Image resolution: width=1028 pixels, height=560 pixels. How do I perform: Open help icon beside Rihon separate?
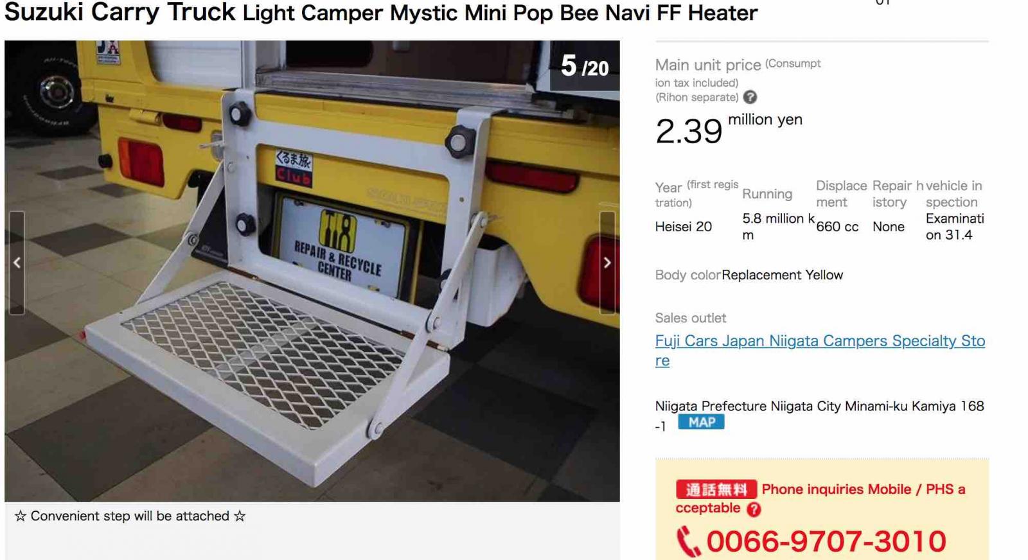[750, 97]
